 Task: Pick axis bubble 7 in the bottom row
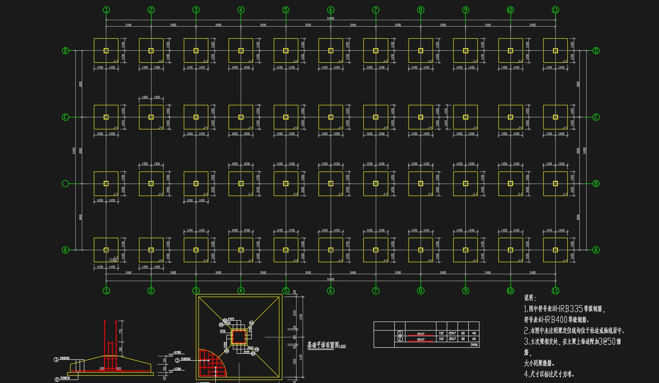[x=376, y=291]
